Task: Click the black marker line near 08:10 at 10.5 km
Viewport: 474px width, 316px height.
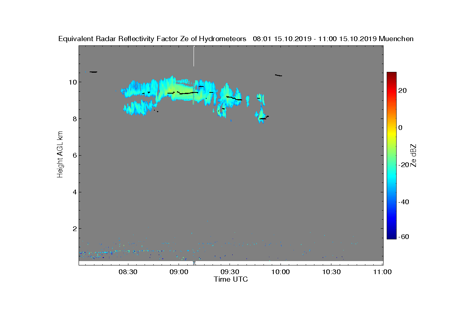Action: [x=93, y=72]
